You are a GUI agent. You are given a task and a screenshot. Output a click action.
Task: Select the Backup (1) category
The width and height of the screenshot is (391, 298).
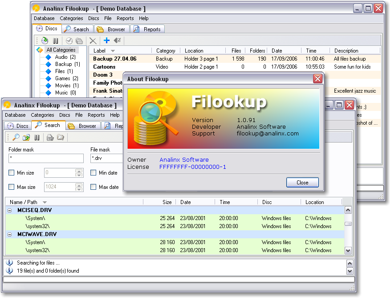68,64
